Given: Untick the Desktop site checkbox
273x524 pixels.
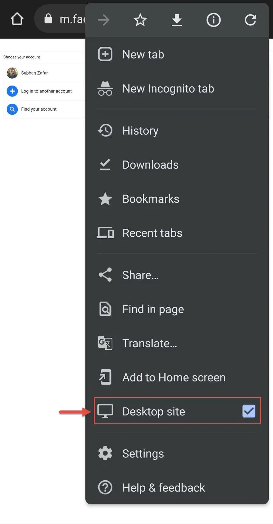Looking at the screenshot, I should (249, 411).
